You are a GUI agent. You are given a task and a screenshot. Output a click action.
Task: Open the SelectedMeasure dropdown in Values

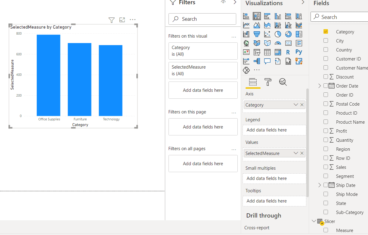click(x=296, y=153)
